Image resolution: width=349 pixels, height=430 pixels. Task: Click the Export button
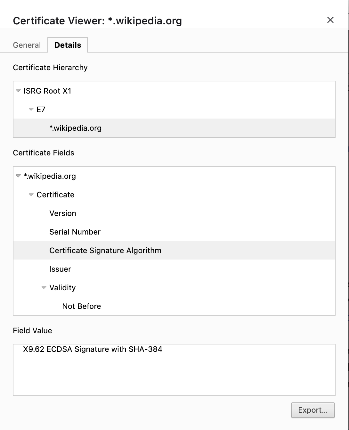click(312, 410)
